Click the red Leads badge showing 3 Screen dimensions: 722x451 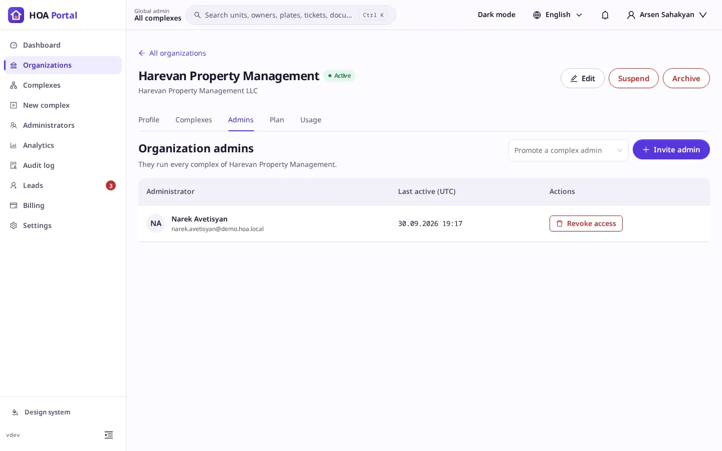[x=111, y=185]
